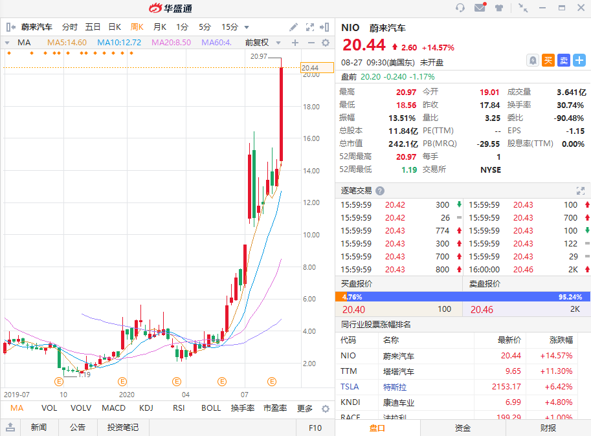This screenshot has height=436, width=591.
Task: Click earnings marker E near 04
Action: tap(177, 382)
